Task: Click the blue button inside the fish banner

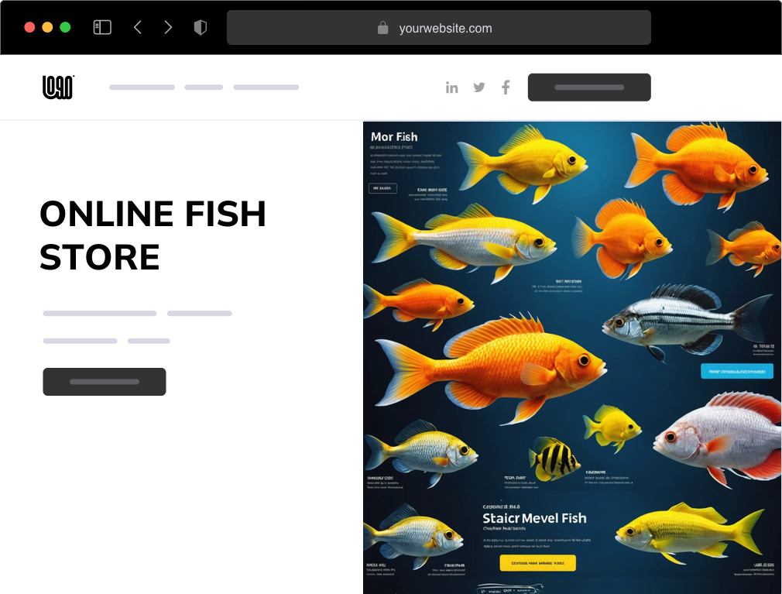Action: coord(737,370)
